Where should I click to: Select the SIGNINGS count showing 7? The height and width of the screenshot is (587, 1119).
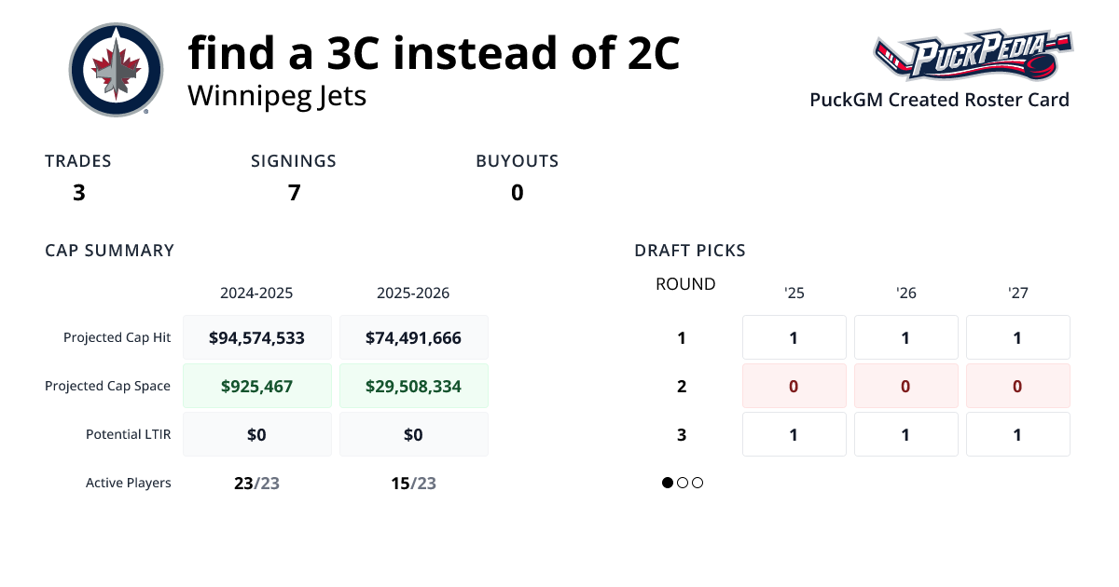294,193
